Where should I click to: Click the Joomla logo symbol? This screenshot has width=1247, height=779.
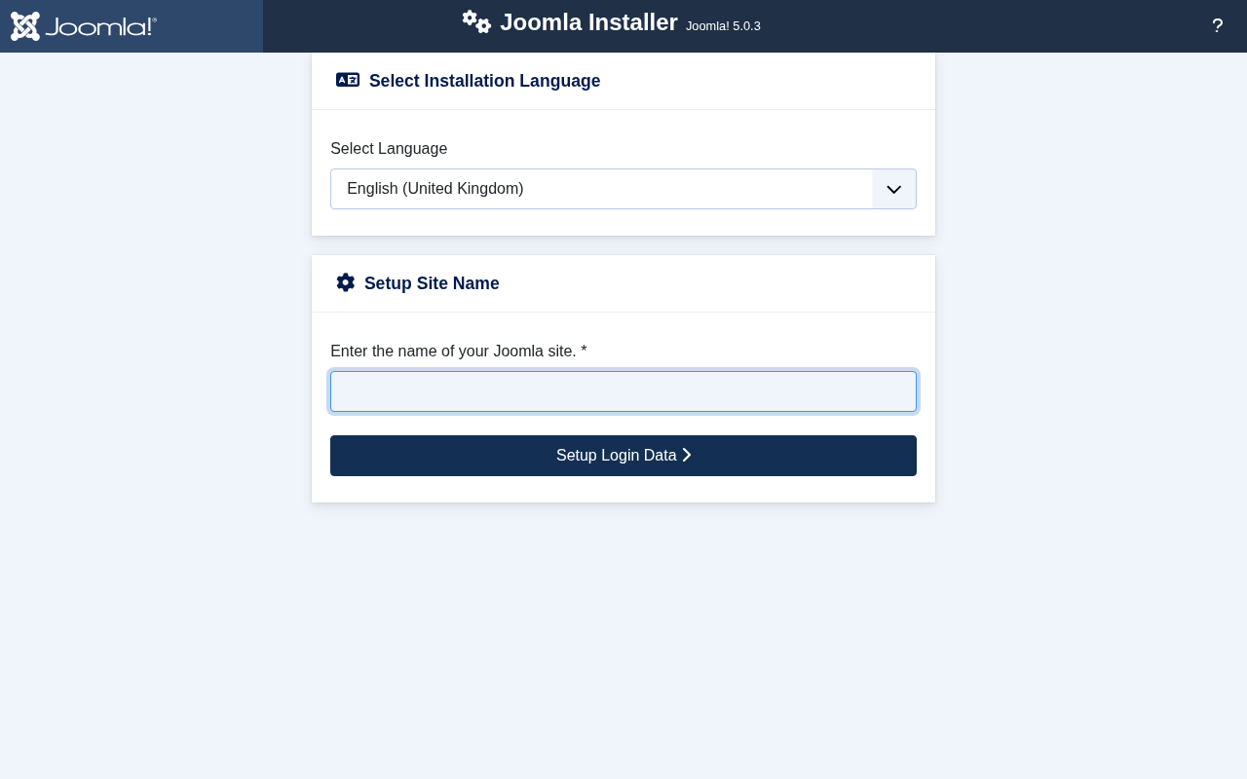pyautogui.click(x=25, y=26)
